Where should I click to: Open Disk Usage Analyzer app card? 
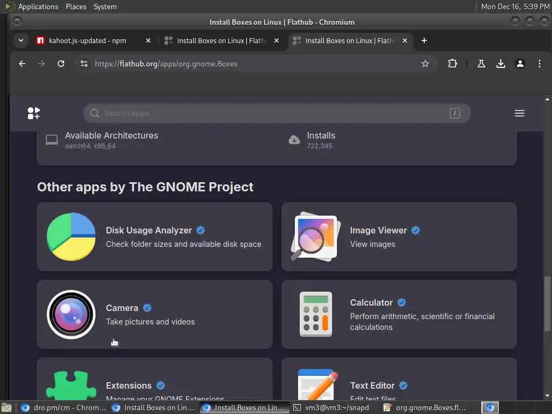tap(155, 237)
